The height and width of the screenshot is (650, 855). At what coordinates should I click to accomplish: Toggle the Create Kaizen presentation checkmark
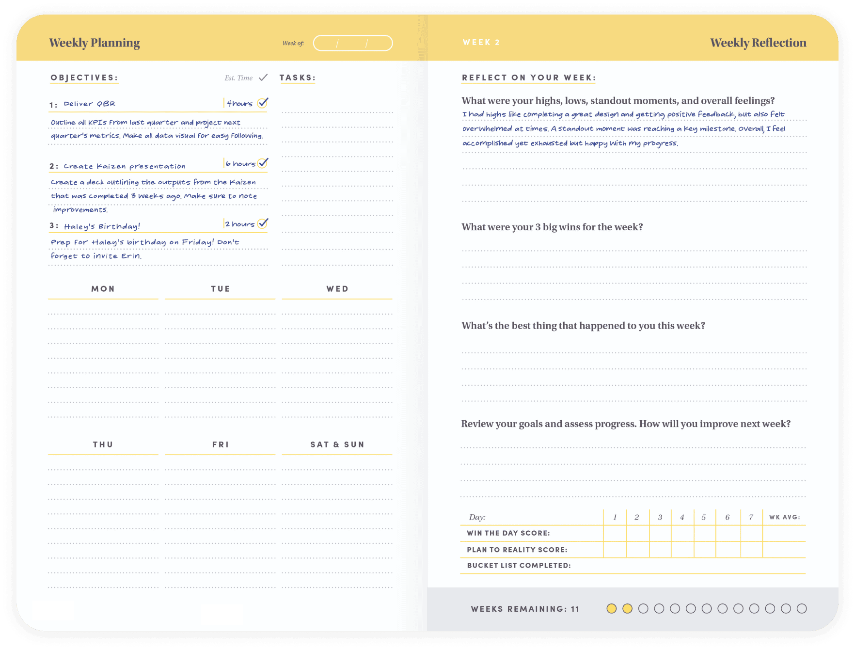tap(263, 163)
